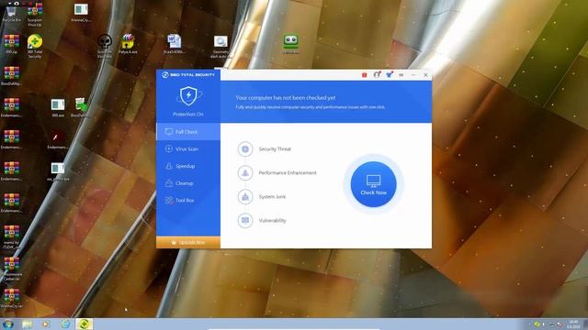Screen dimensions: 588x330
Task: Open Internet Explorer from the taskbar
Action: point(65,324)
